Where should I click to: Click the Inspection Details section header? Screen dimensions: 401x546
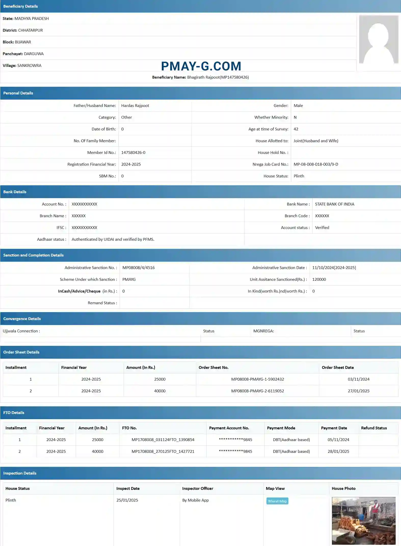pos(20,473)
